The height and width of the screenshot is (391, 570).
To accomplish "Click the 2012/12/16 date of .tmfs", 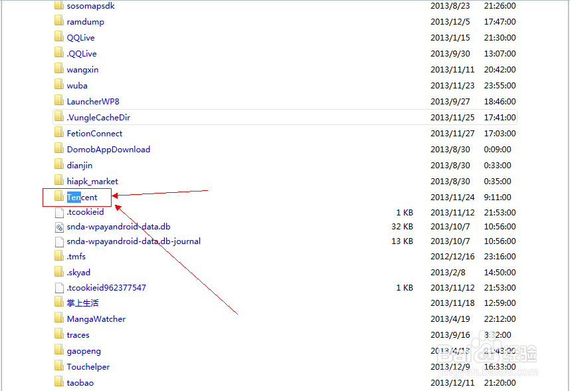I will click(452, 257).
